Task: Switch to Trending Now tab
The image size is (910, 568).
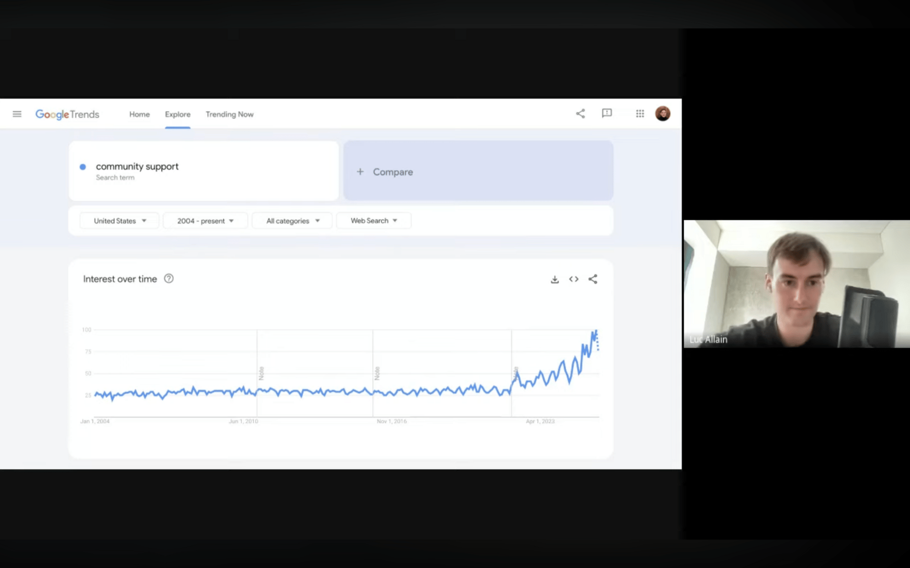Action: click(229, 115)
